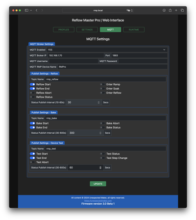The height and width of the screenshot is (220, 196).
Task: Click the Safari share icon
Action: (170, 10)
